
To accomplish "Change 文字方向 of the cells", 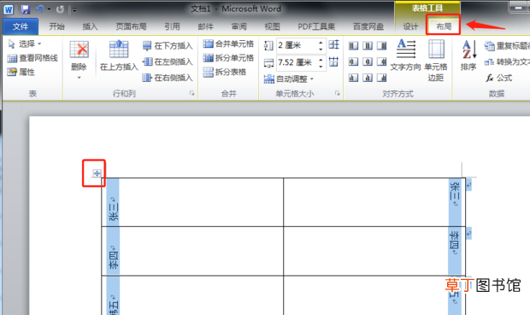I will coord(405,55).
